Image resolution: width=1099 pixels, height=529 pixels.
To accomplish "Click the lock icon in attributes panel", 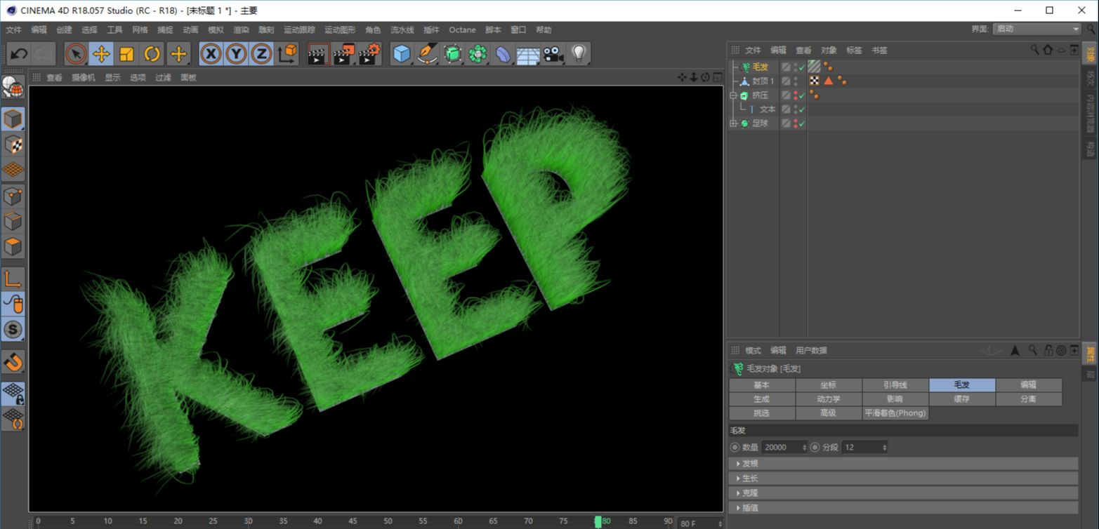I will click(1048, 350).
